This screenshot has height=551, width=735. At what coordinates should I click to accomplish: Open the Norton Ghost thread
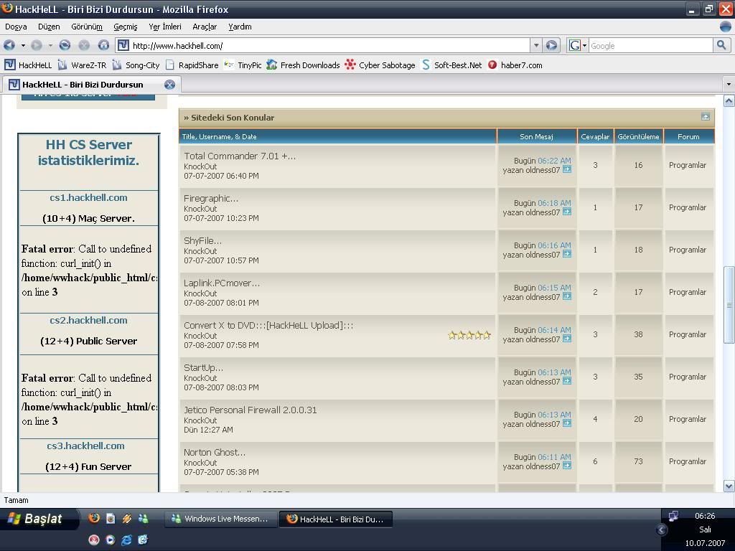[x=215, y=452]
